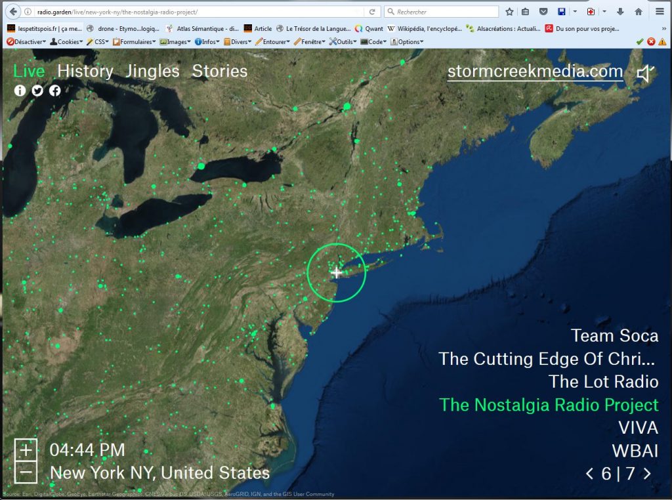Screen dimensions: 672x500
Task: Share via the Facebook icon
Action: [x=55, y=91]
